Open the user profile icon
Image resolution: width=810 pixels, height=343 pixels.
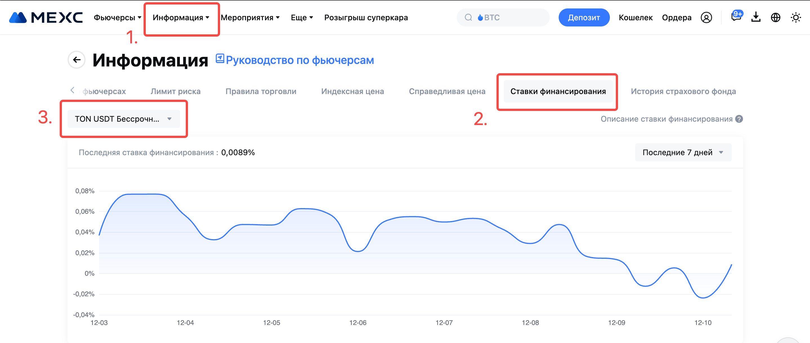tap(706, 18)
